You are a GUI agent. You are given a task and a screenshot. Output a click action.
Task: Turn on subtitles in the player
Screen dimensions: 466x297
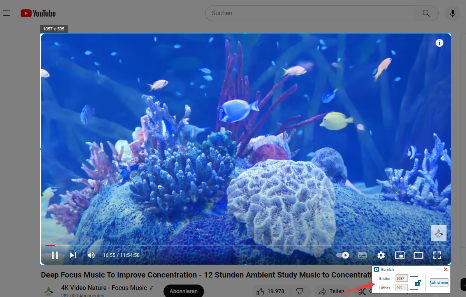pyautogui.click(x=362, y=255)
